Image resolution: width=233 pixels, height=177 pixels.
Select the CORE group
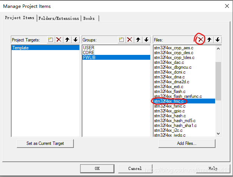click(x=116, y=53)
